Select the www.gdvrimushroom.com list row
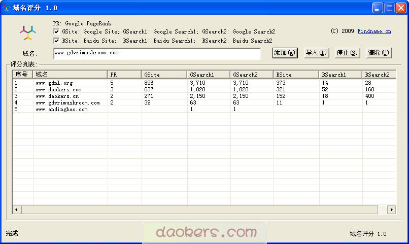 coord(204,102)
